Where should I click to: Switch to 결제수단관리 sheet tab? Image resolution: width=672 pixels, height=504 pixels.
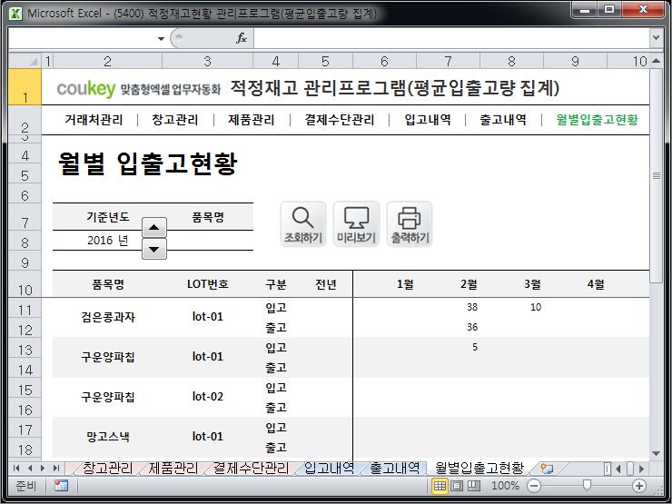click(x=252, y=468)
